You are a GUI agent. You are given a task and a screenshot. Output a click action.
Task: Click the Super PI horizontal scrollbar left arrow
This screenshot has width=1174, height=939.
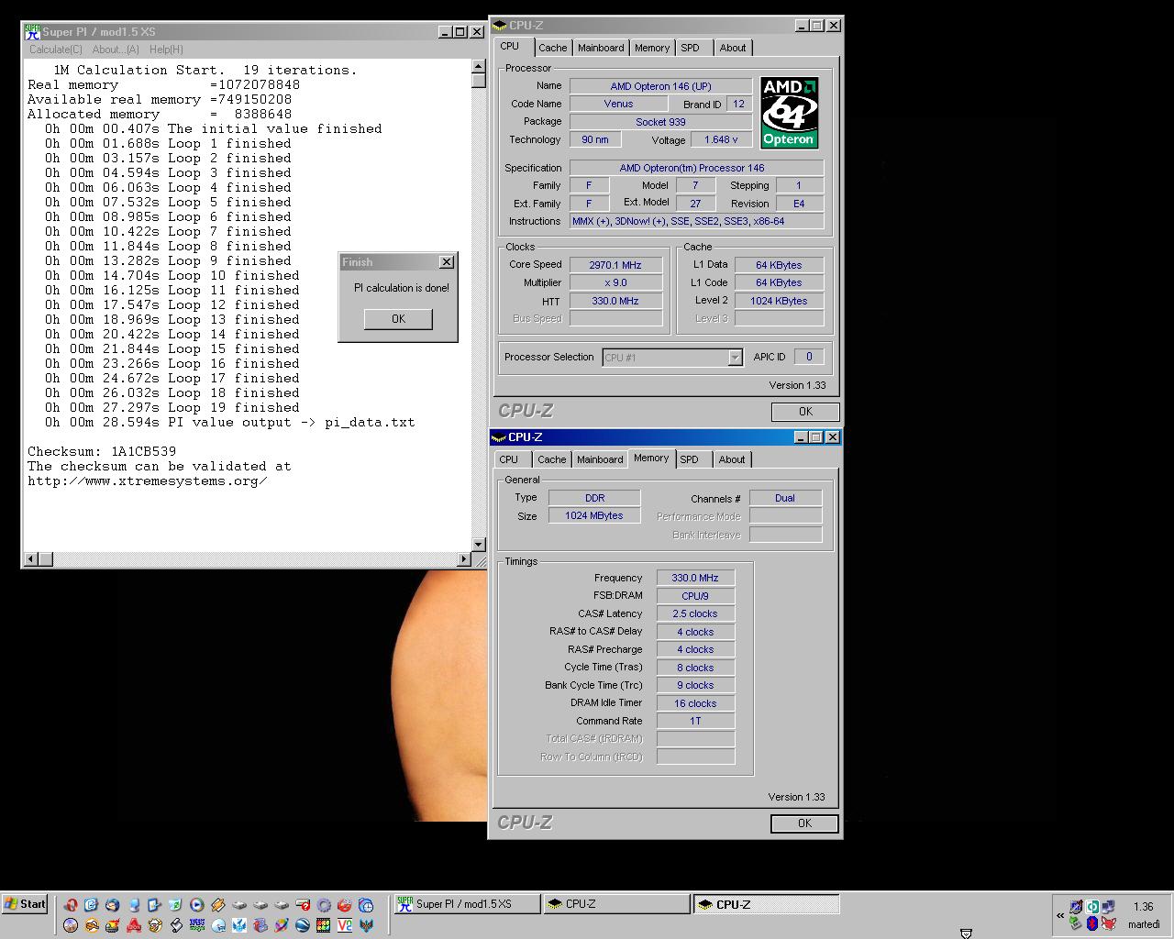[x=31, y=558]
